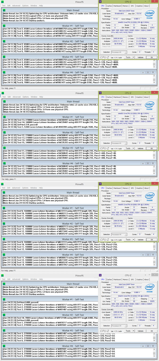Viewport: 159px width, 361px height.
Task: Click Worker #1 window icon in the 13:3x Prime95 capture
Action: (x=4, y=208)
